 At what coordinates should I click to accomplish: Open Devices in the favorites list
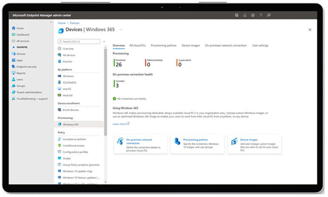coord(19,54)
